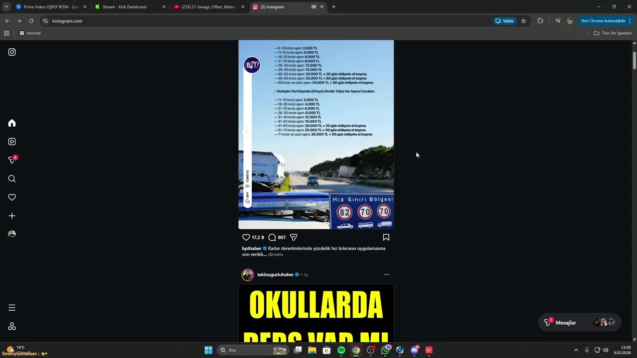
Task: Open the tab search dropdown arrow
Action: tap(6, 7)
